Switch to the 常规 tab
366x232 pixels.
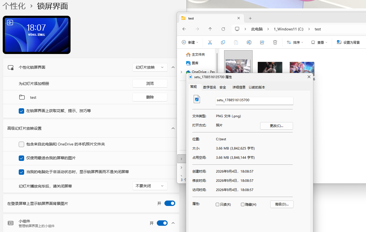coord(193,87)
